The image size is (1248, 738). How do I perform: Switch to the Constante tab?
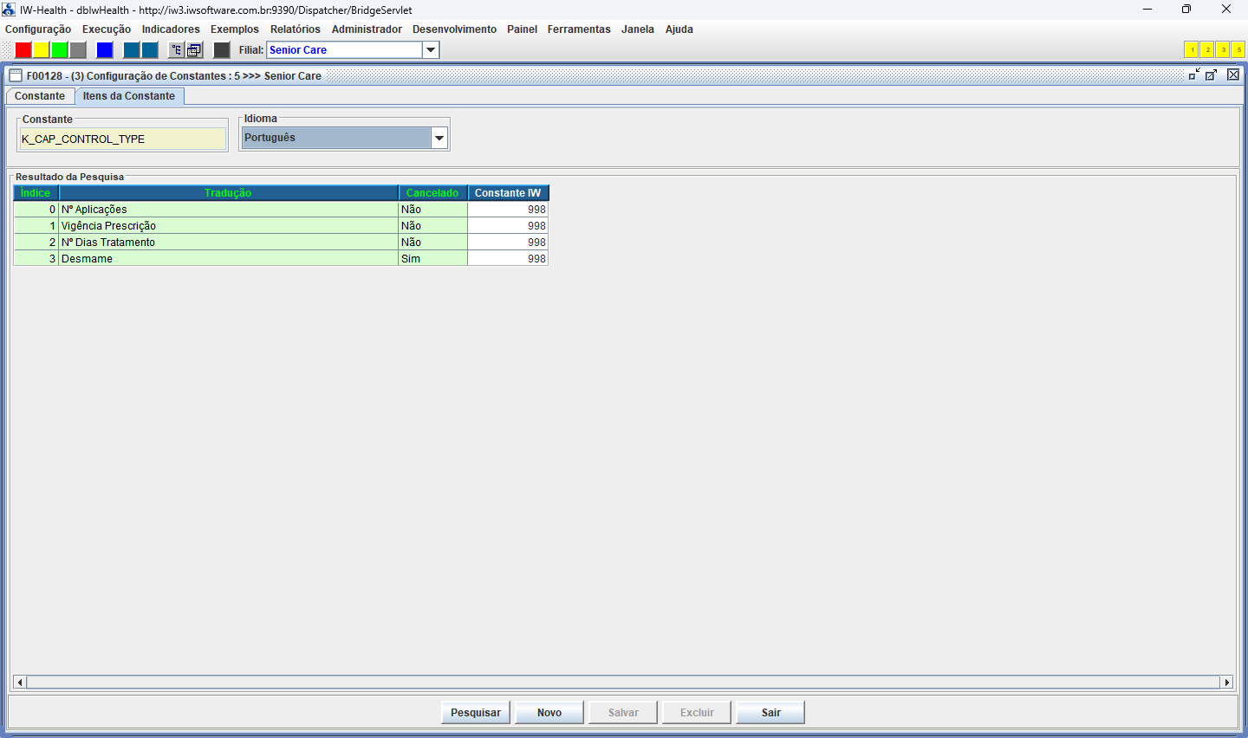(40, 96)
